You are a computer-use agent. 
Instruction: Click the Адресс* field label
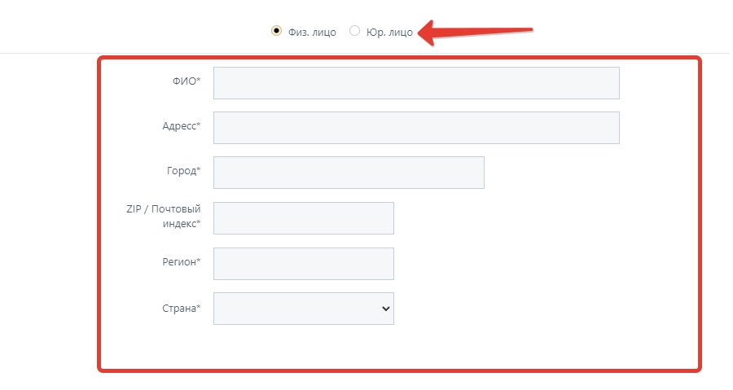click(181, 126)
